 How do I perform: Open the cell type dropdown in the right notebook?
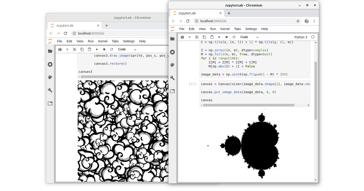pos(249,37)
